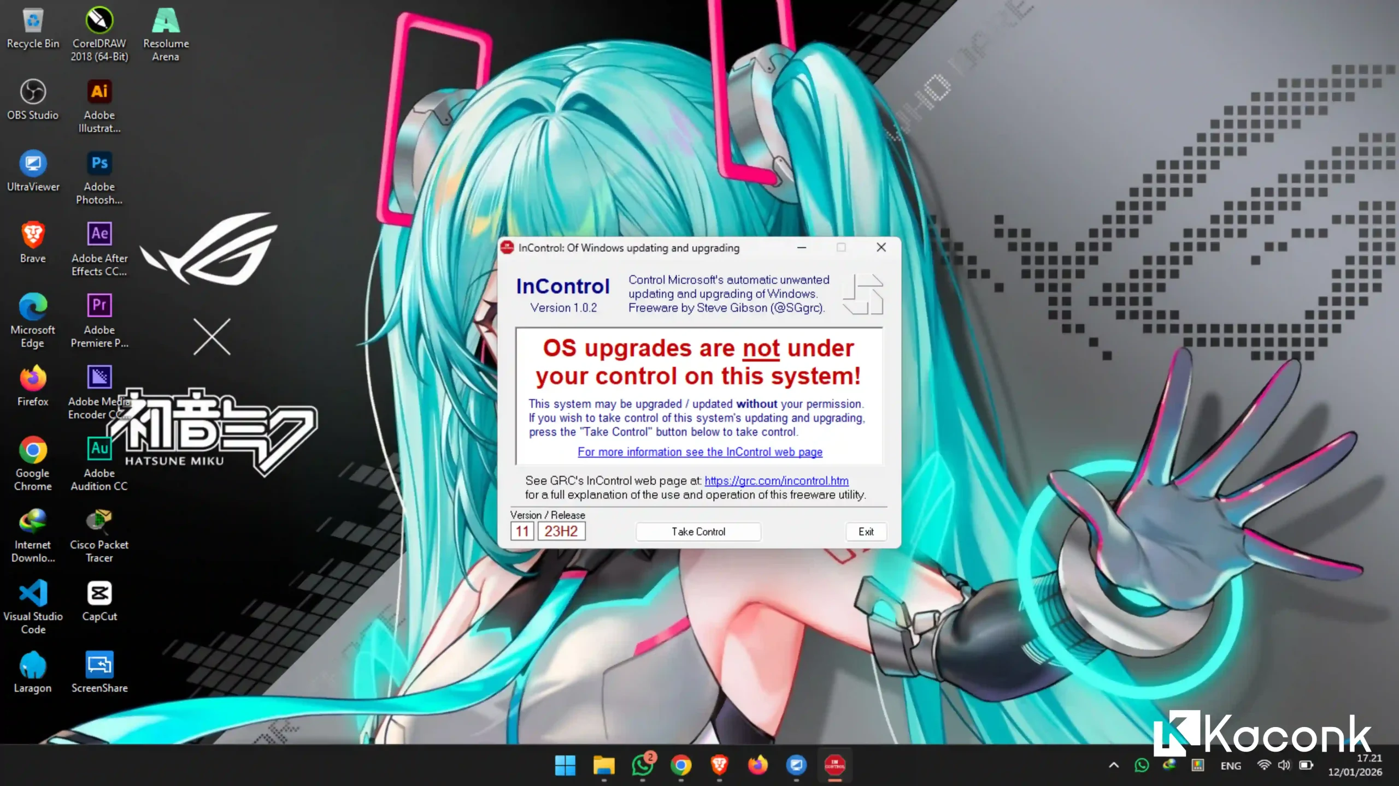Open the Windows Start menu
This screenshot has width=1399, height=786.
pos(566,765)
